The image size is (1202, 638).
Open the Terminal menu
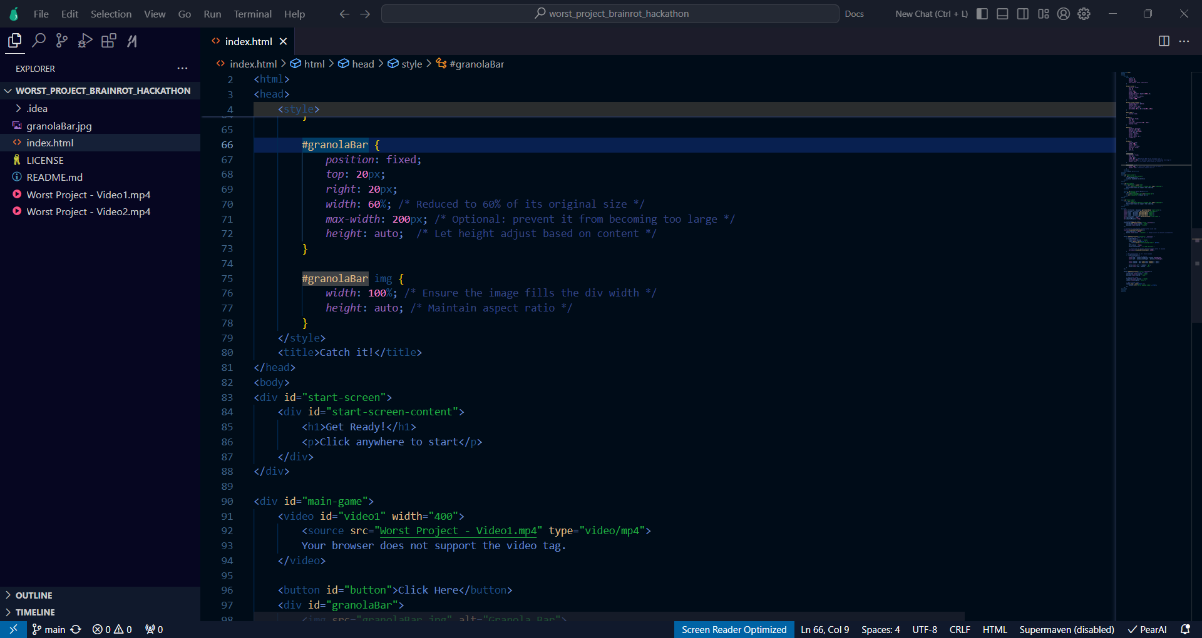pyautogui.click(x=252, y=13)
